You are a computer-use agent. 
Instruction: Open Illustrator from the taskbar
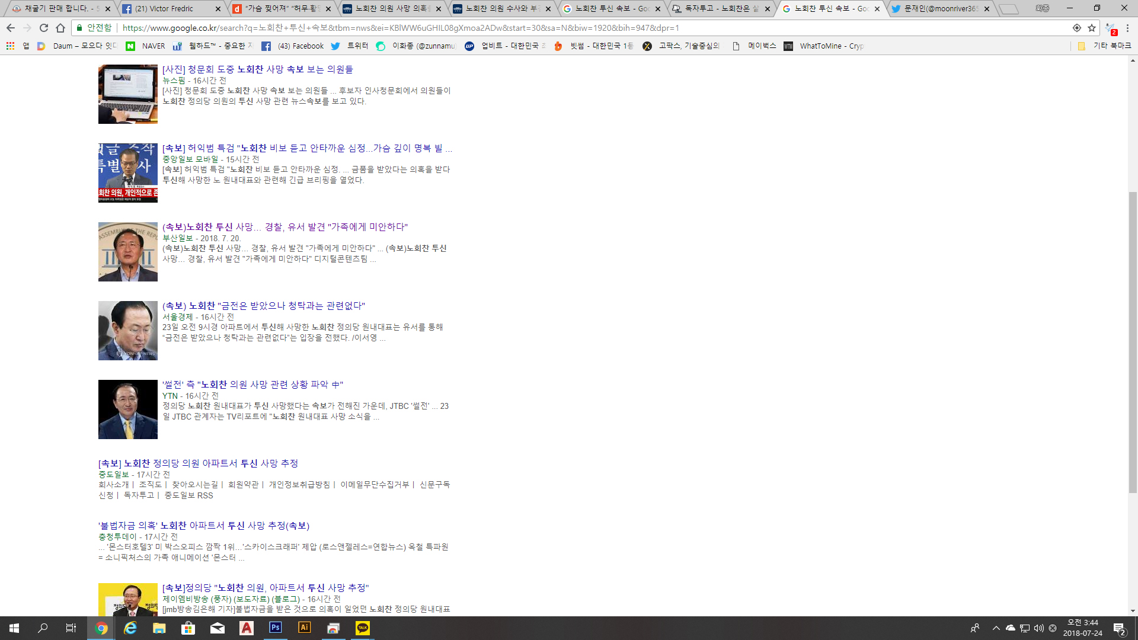[x=304, y=628]
